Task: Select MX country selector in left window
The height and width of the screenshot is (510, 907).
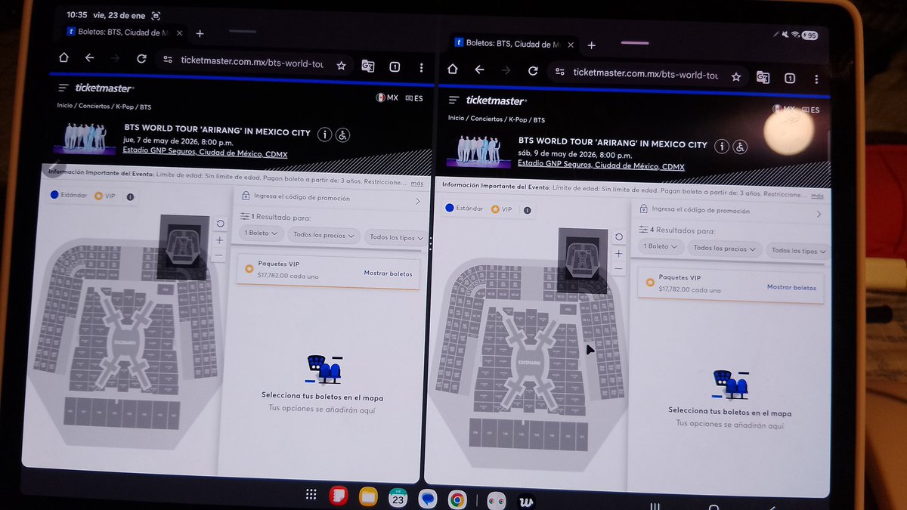Action: 387,97
